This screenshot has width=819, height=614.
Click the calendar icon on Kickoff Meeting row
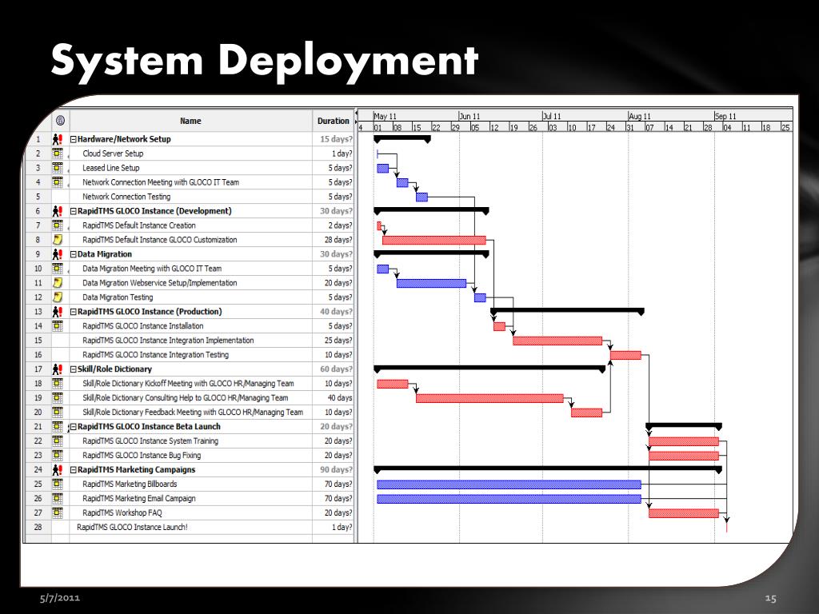tap(58, 383)
